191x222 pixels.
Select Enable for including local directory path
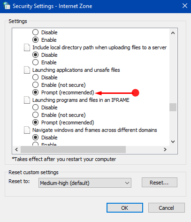click(x=45, y=62)
